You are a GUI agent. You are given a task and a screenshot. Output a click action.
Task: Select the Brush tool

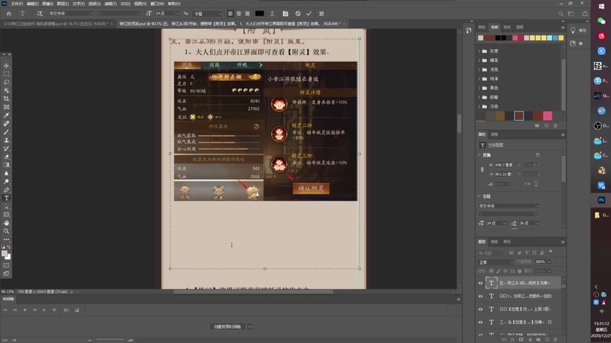7,132
